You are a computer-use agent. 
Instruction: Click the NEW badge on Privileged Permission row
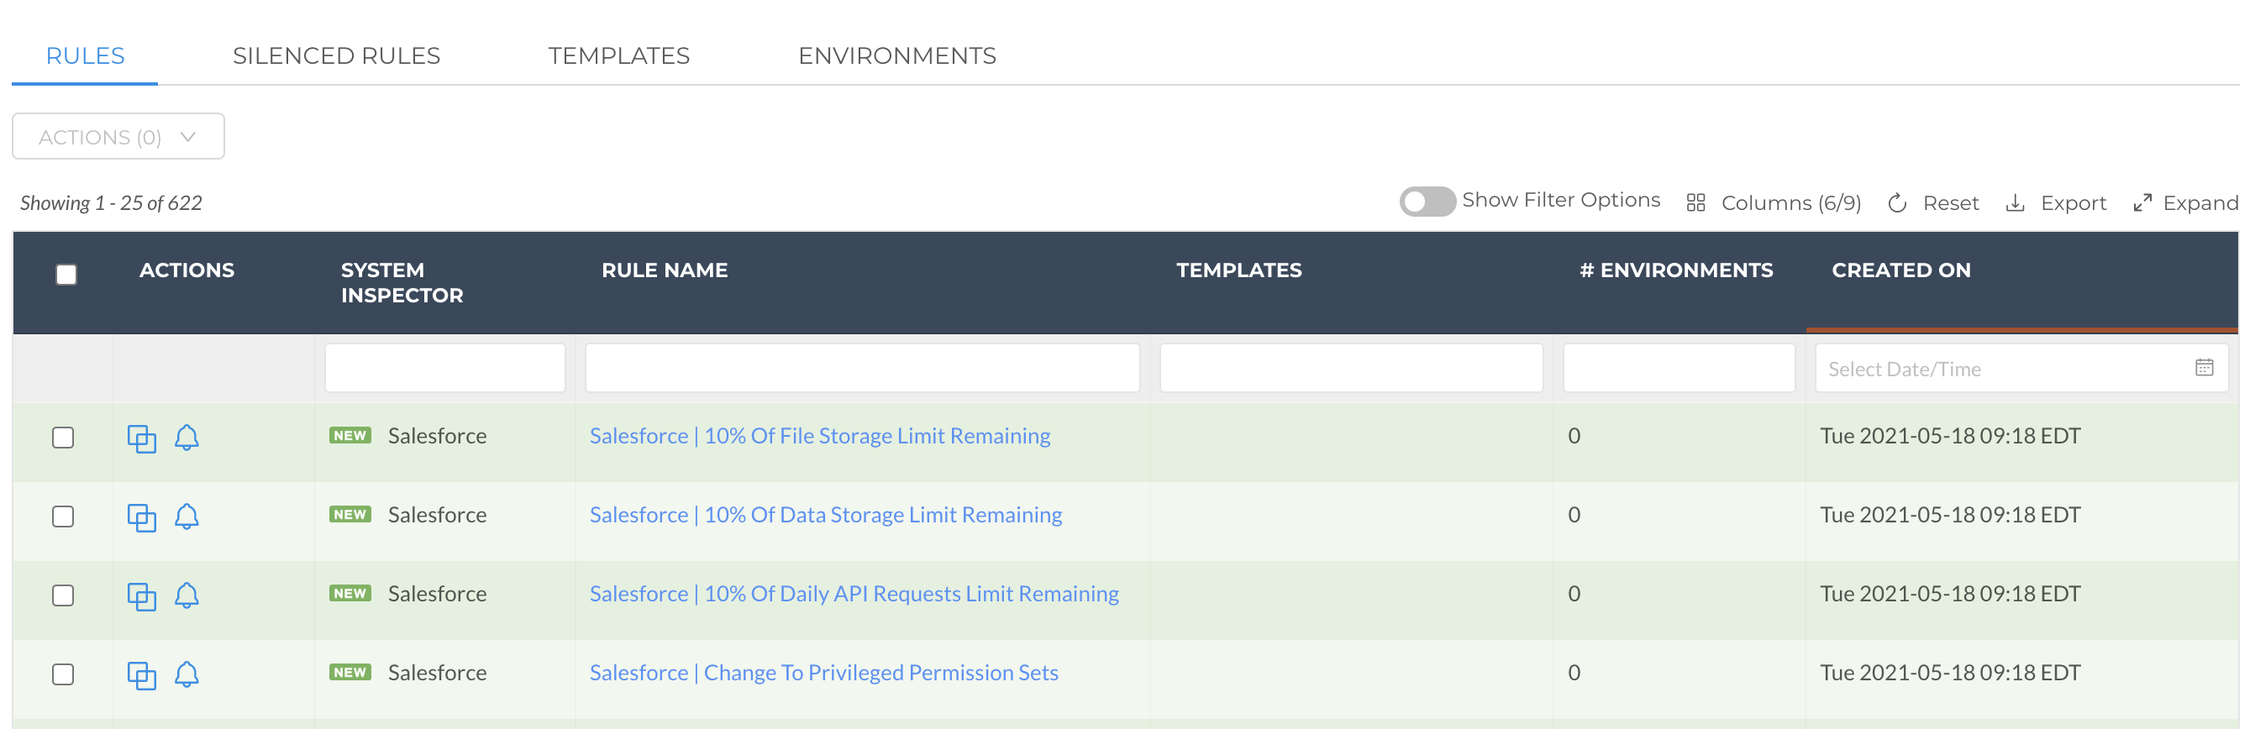350,672
